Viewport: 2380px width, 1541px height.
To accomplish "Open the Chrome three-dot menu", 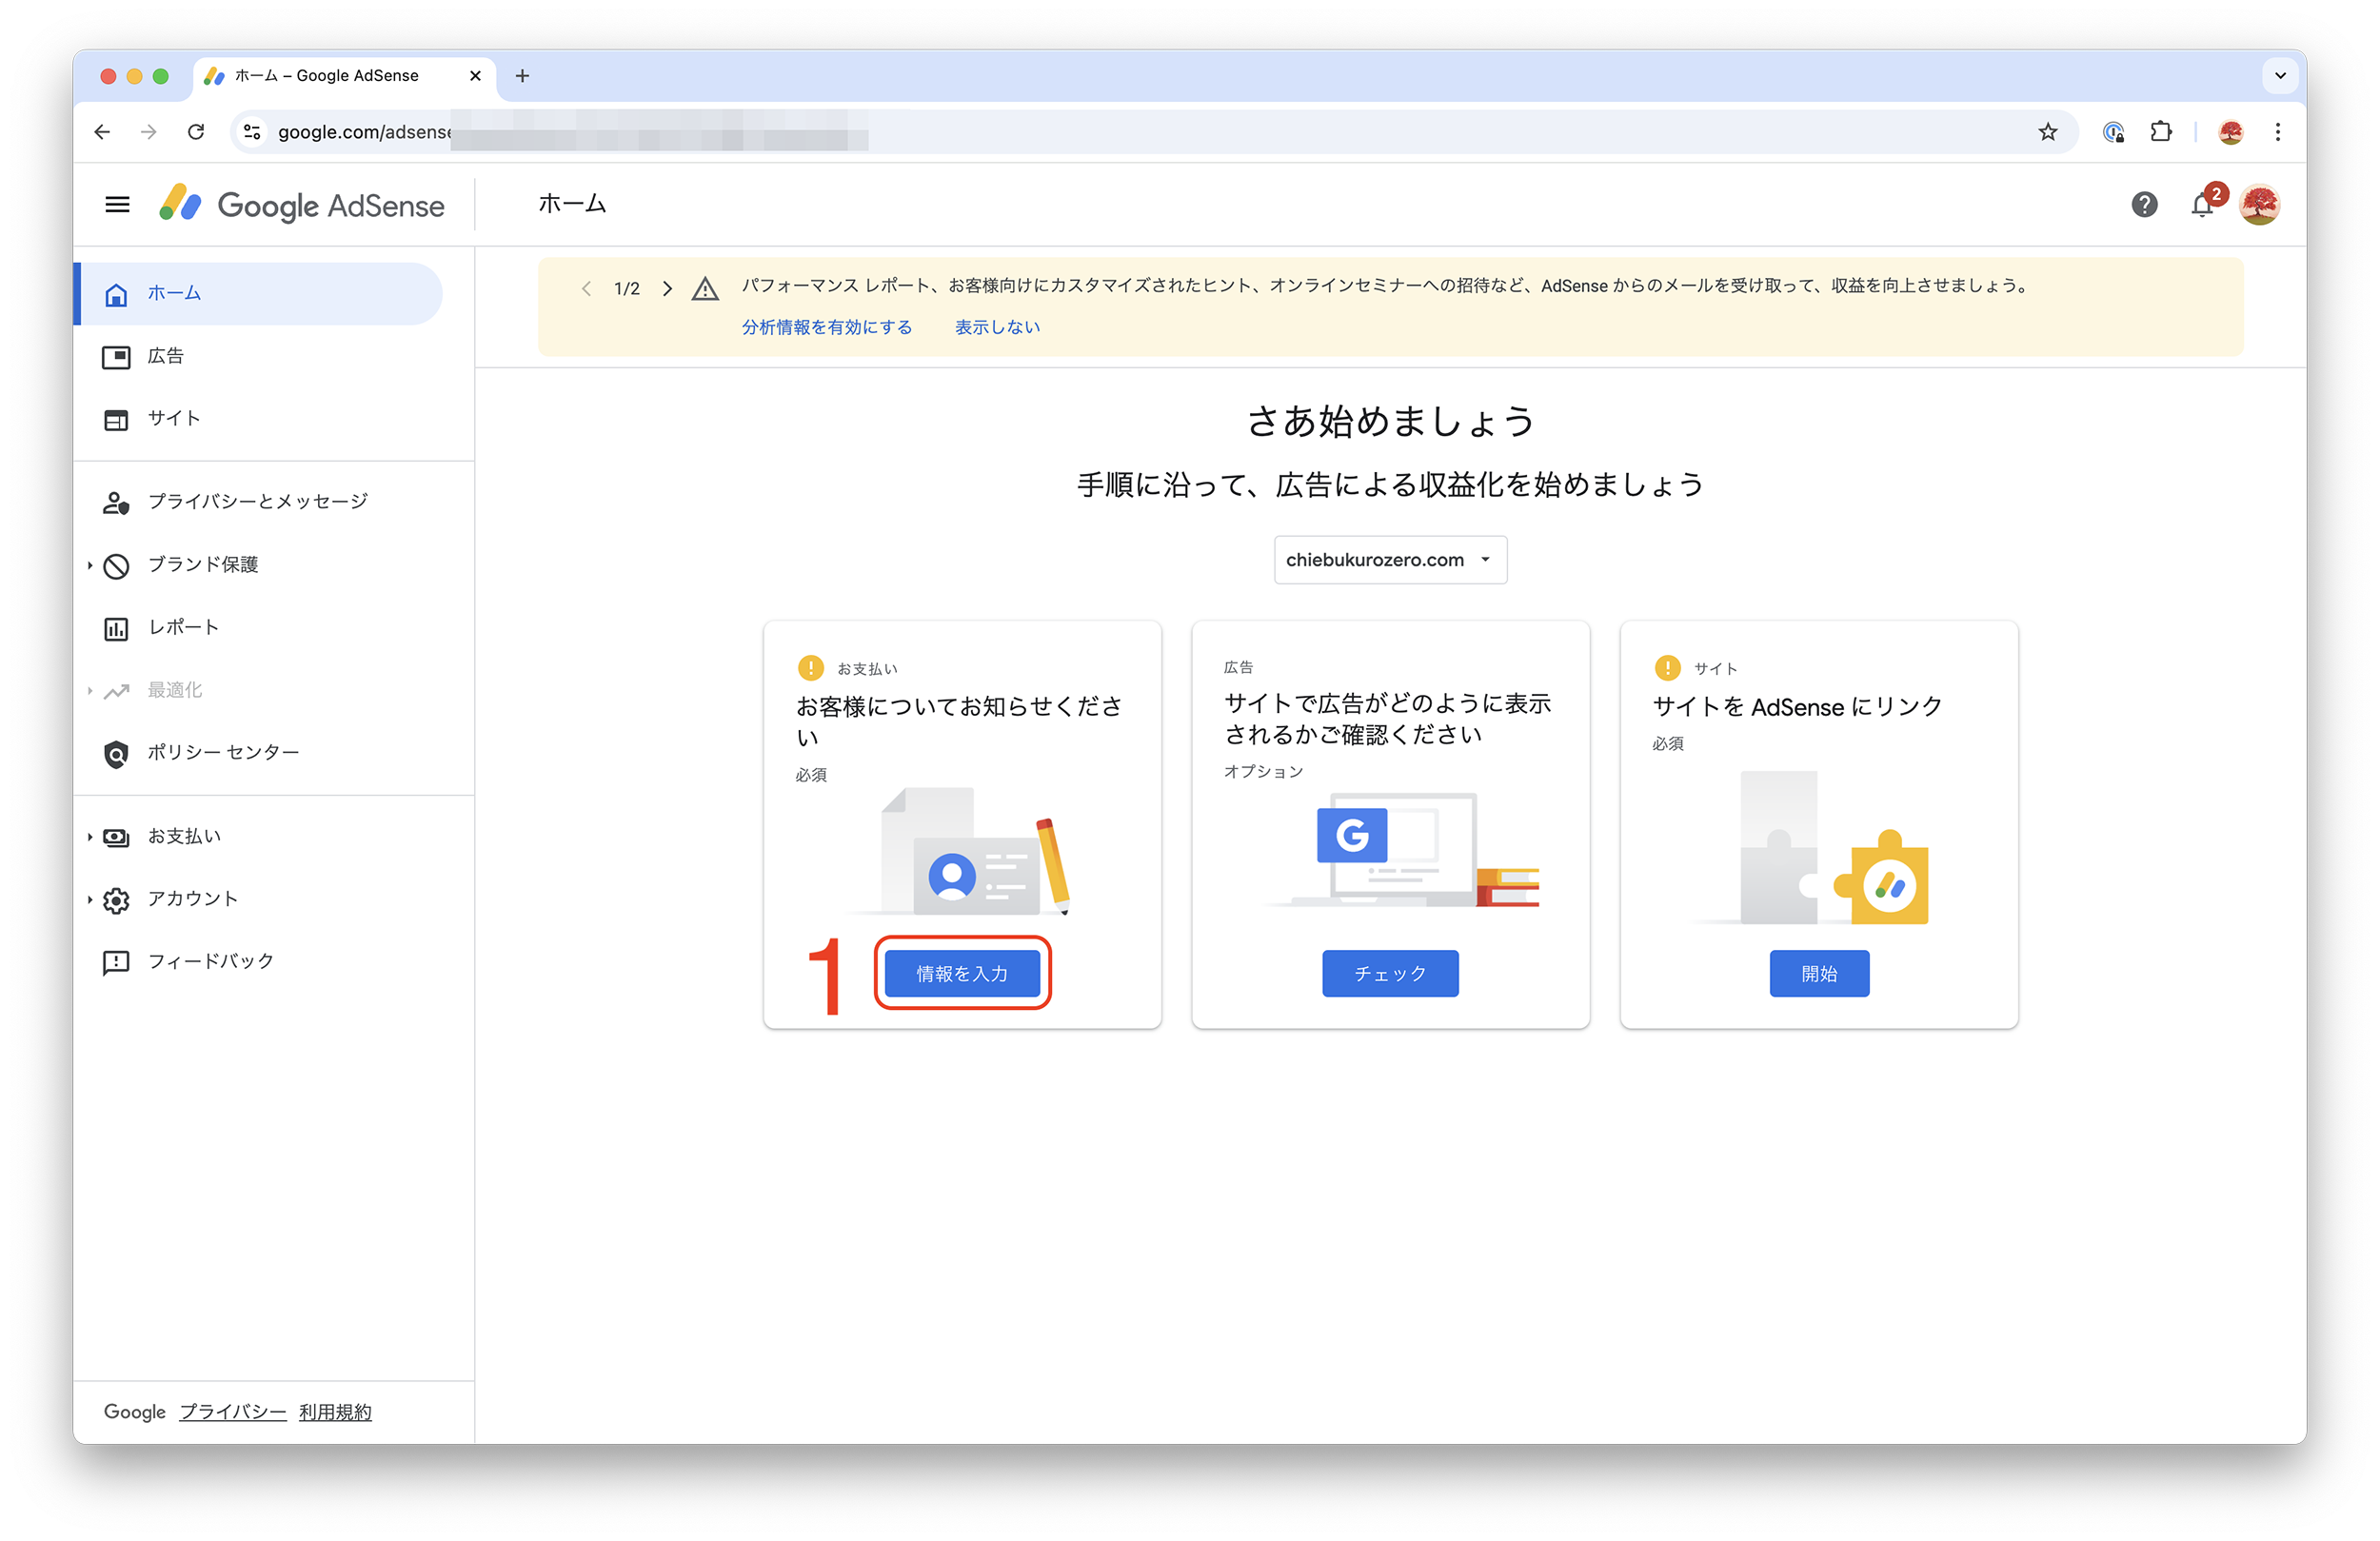I will pyautogui.click(x=2278, y=132).
